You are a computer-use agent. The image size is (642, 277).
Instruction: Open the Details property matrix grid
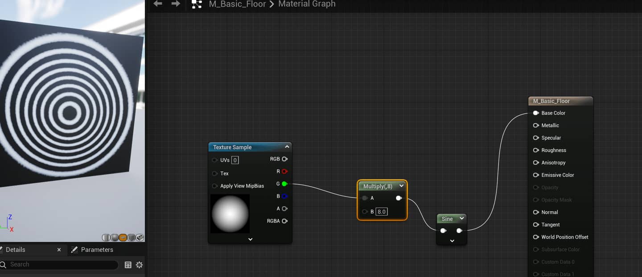coord(128,265)
